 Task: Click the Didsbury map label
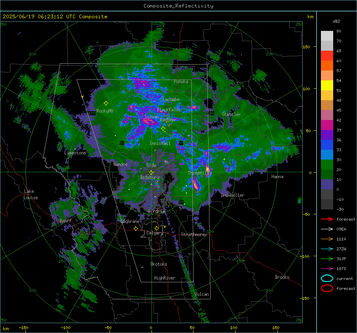tap(150, 177)
